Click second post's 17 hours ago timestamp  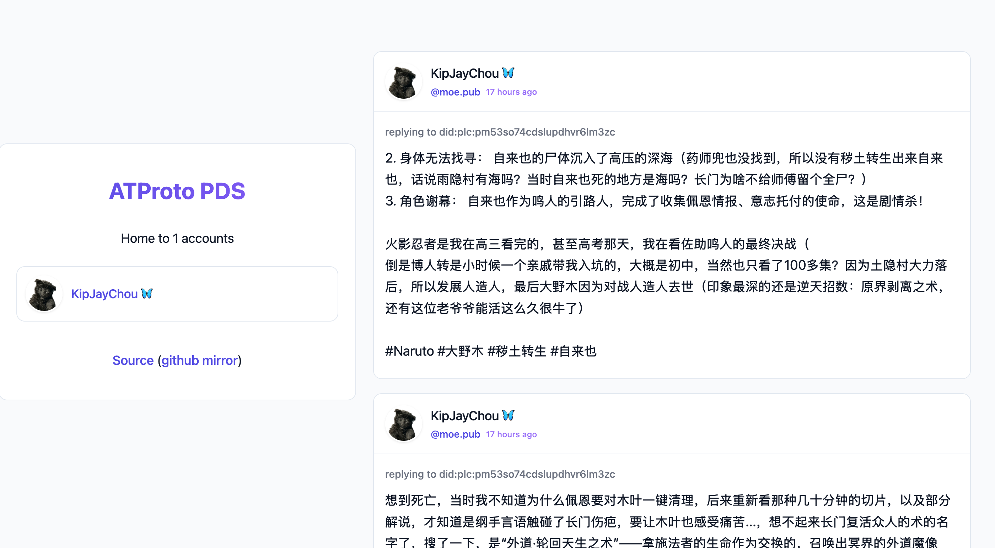(x=511, y=434)
